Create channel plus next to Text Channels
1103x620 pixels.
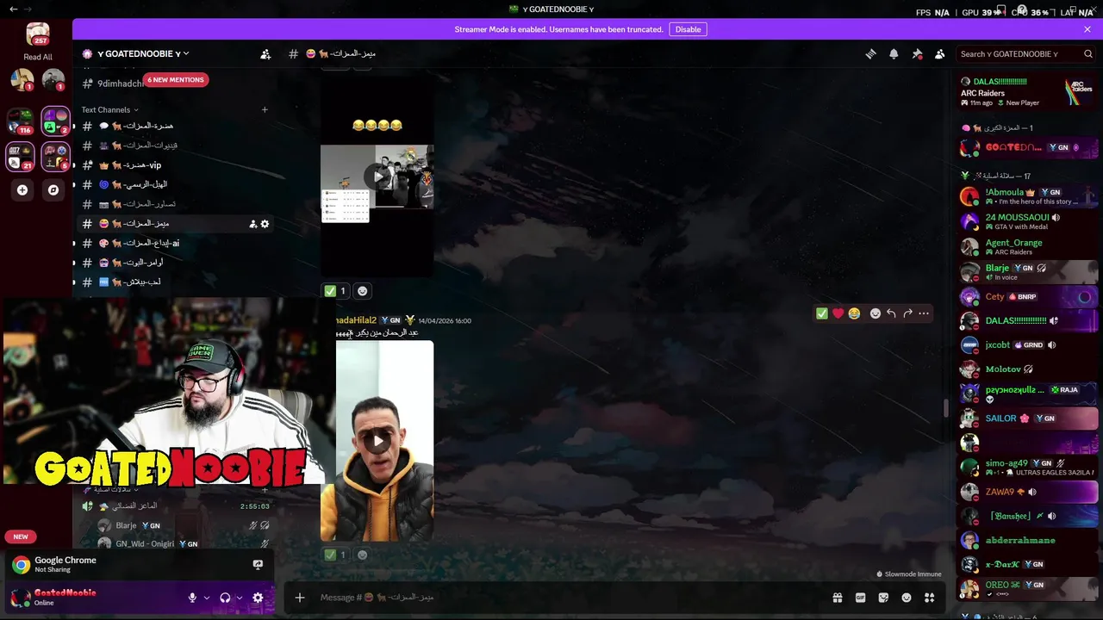(x=265, y=109)
